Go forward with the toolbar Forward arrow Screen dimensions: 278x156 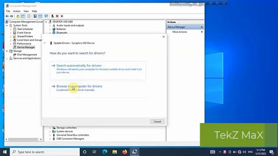point(12,16)
